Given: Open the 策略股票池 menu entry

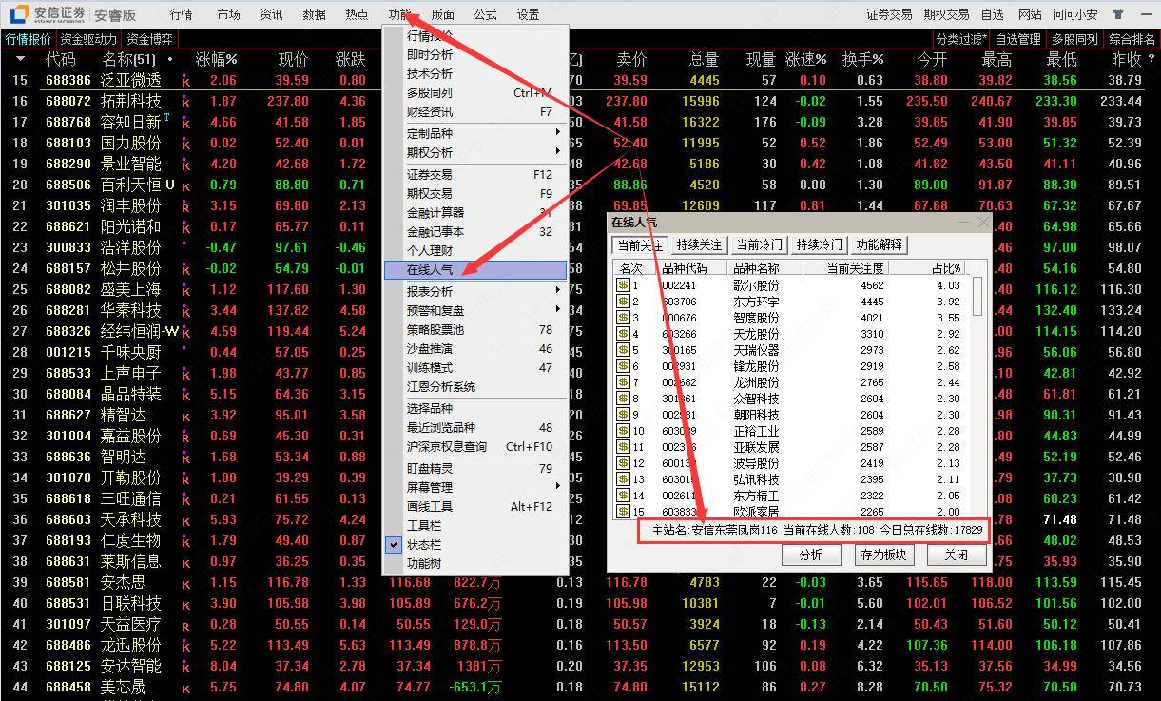Looking at the screenshot, I should [475, 329].
